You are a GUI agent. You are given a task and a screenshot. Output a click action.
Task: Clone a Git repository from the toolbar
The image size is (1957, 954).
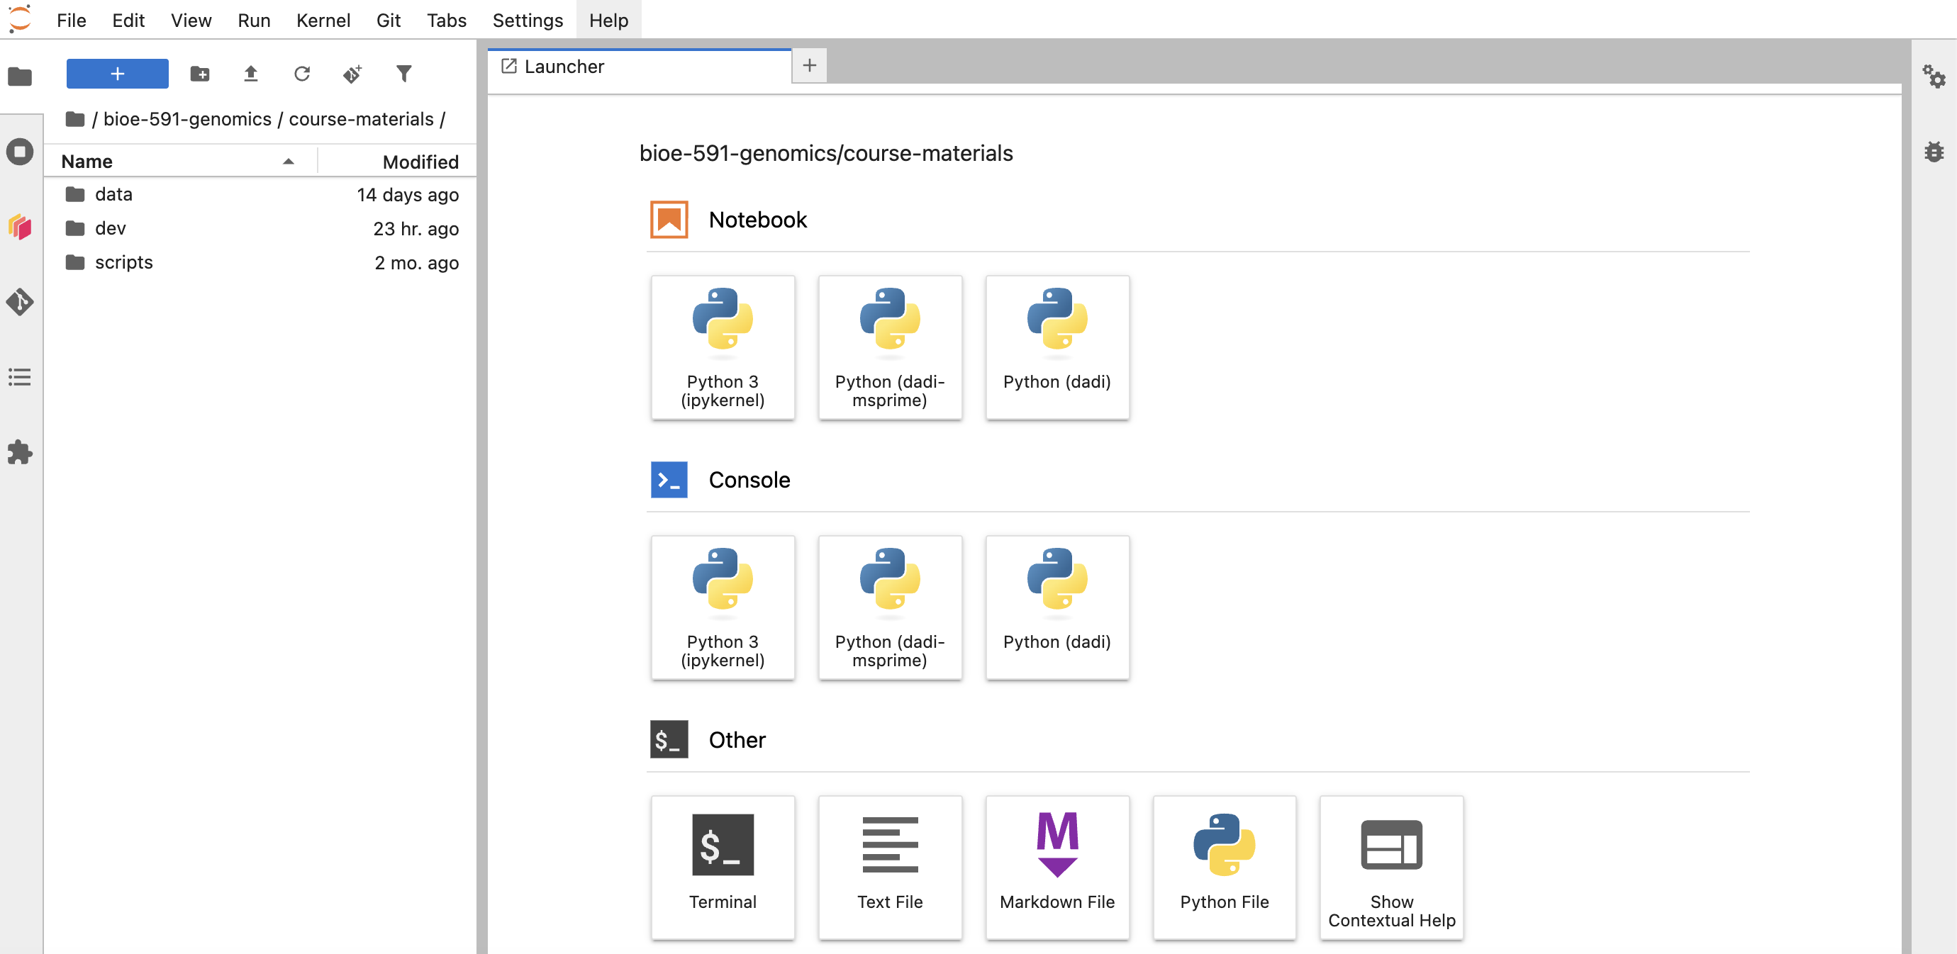(352, 74)
